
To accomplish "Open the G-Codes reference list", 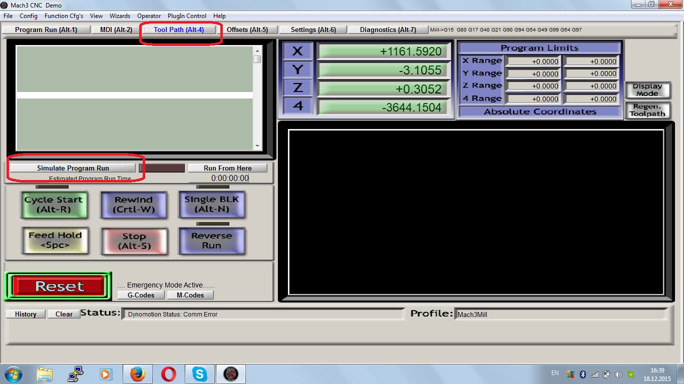I will pos(141,295).
